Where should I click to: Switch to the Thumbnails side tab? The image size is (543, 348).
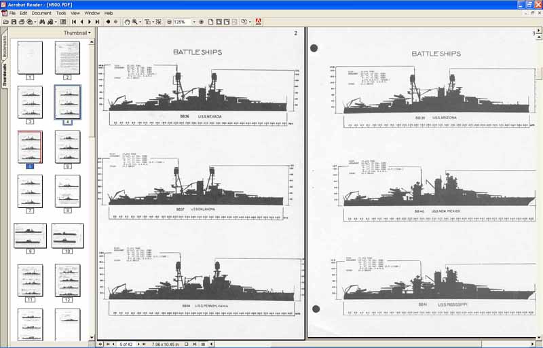(x=5, y=75)
